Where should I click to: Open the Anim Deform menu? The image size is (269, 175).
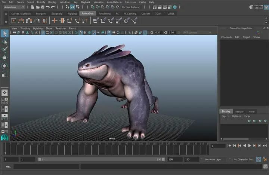114,2
